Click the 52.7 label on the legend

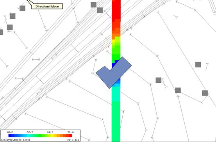pos(30,132)
